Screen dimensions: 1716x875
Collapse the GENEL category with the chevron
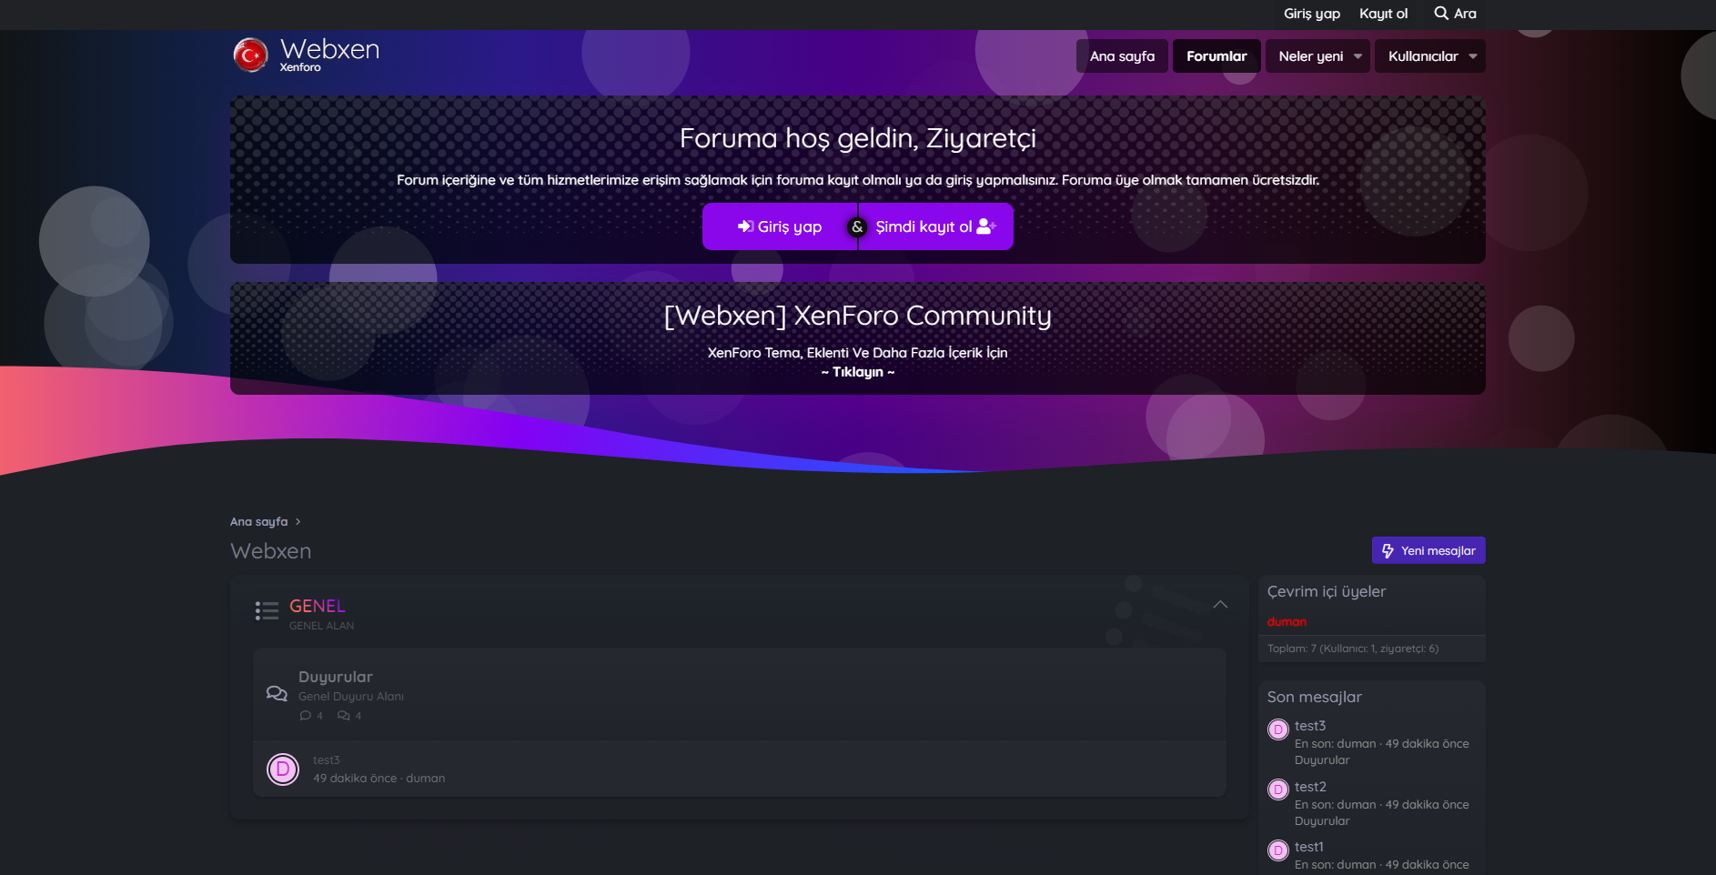click(x=1220, y=605)
